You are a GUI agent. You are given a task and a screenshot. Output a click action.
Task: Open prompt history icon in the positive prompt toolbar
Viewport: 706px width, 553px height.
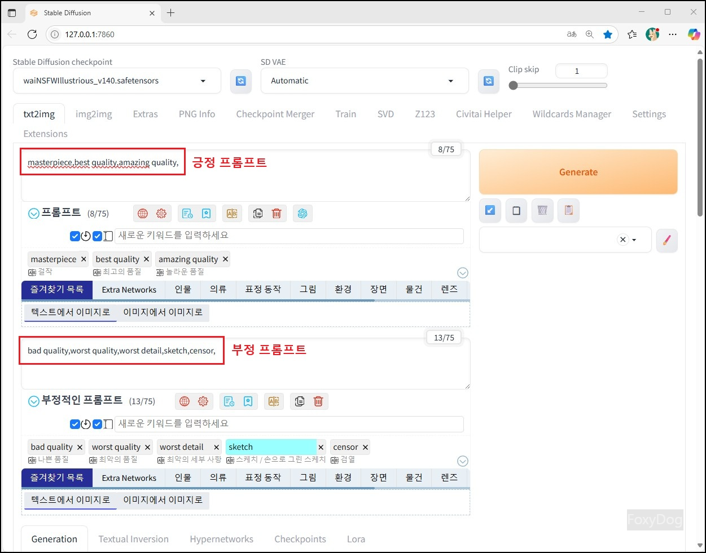click(x=187, y=214)
